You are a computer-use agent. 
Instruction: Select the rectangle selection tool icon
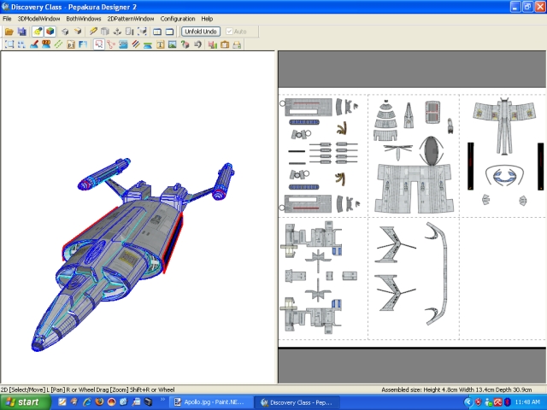(x=9, y=44)
